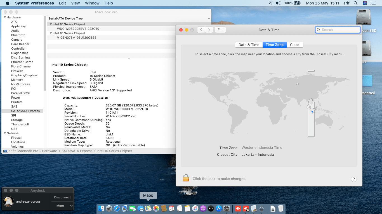Select Firewall under Network
This screenshot has width=382, height=214.
pos(17,138)
